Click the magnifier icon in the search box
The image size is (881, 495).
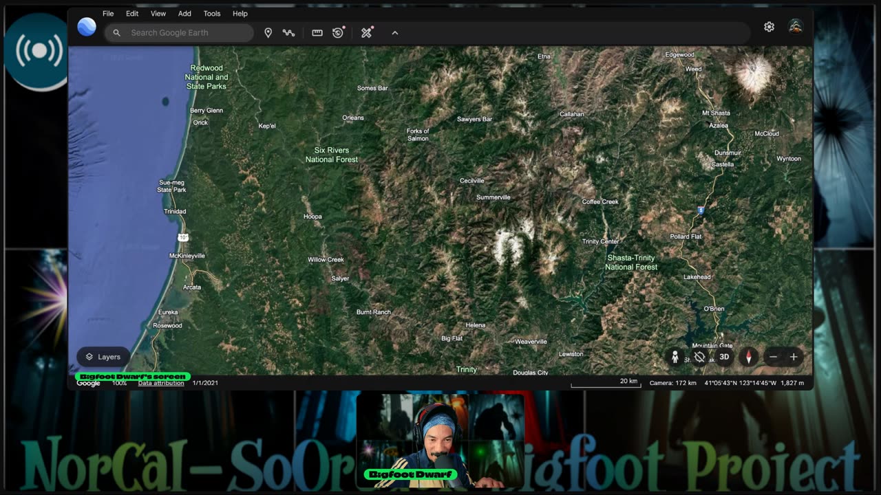pyautogui.click(x=117, y=32)
